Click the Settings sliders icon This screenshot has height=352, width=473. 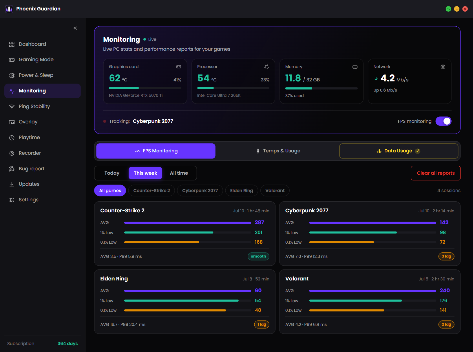tap(12, 200)
